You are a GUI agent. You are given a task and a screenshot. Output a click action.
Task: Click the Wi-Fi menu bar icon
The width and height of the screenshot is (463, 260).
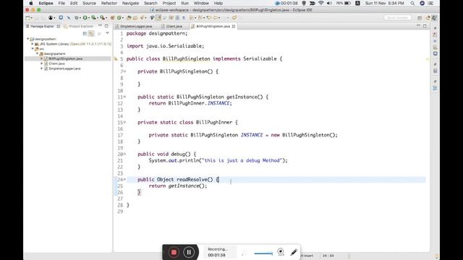[x=321, y=3]
